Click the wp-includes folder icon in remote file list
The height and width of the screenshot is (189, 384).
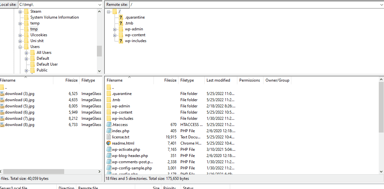pyautogui.click(x=109, y=118)
